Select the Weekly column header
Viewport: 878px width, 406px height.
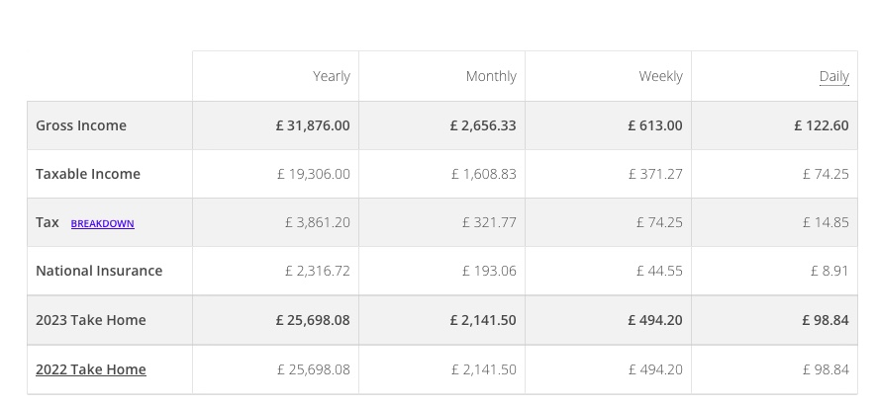click(x=660, y=76)
